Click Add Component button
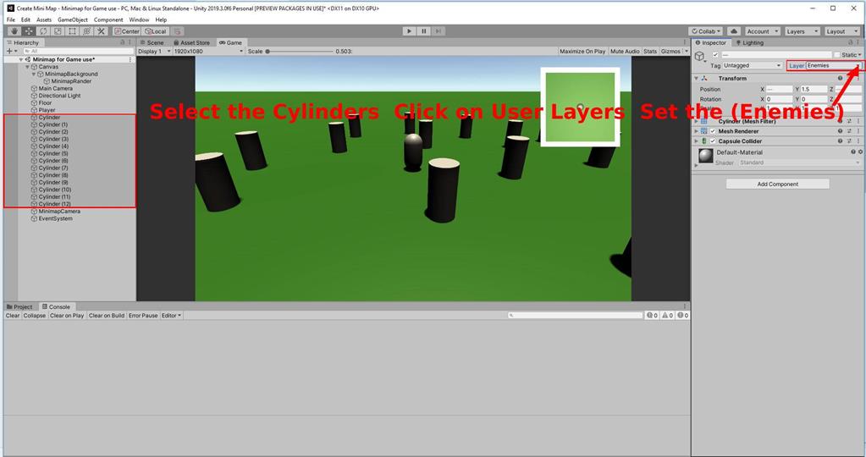 coord(777,184)
